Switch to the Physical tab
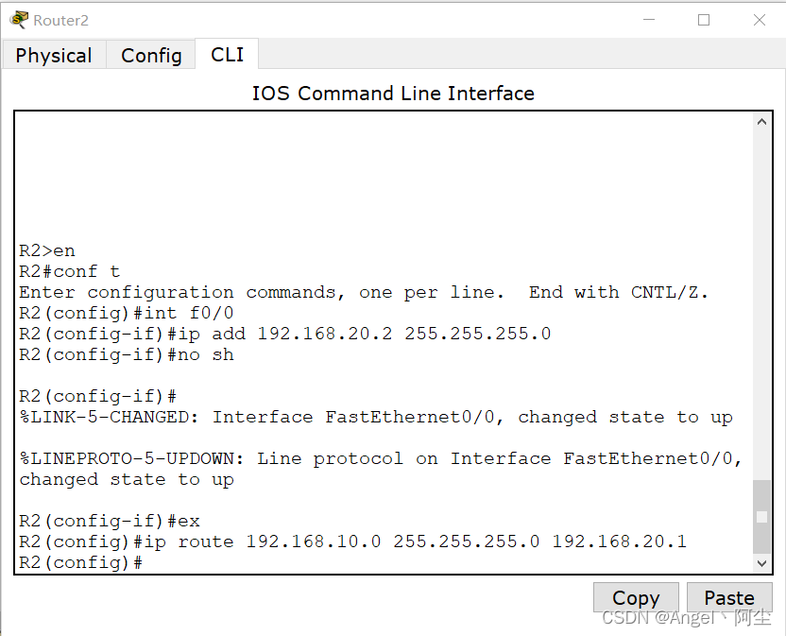786x636 pixels. (x=54, y=56)
